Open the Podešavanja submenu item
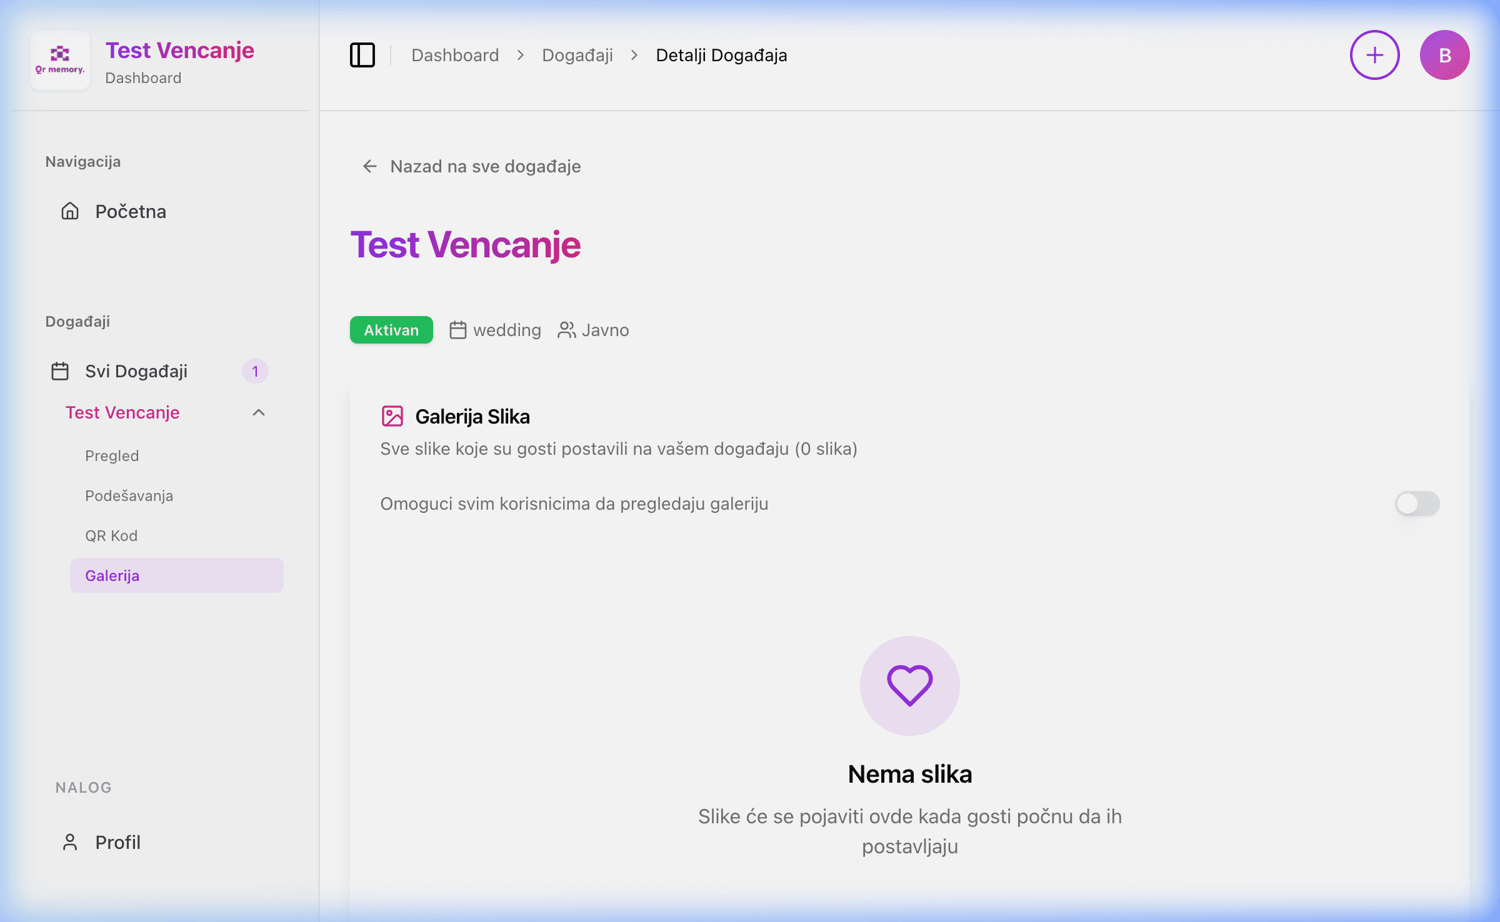 point(129,496)
